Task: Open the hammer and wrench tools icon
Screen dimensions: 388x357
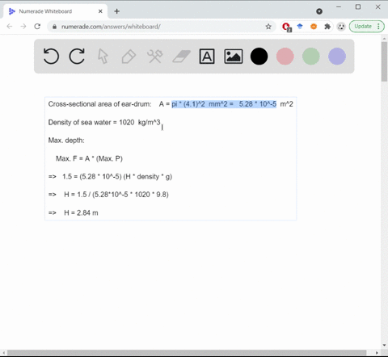Action: coord(154,57)
